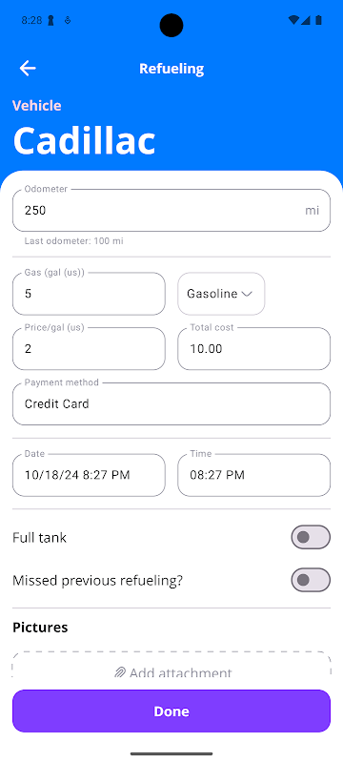
Task: Expand the chevron beside Gasoline
Action: tap(247, 294)
